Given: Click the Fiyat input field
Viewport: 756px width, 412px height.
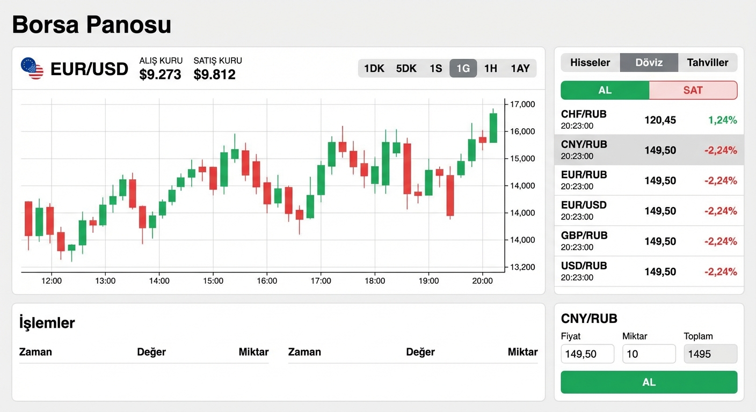Looking at the screenshot, I should 587,354.
